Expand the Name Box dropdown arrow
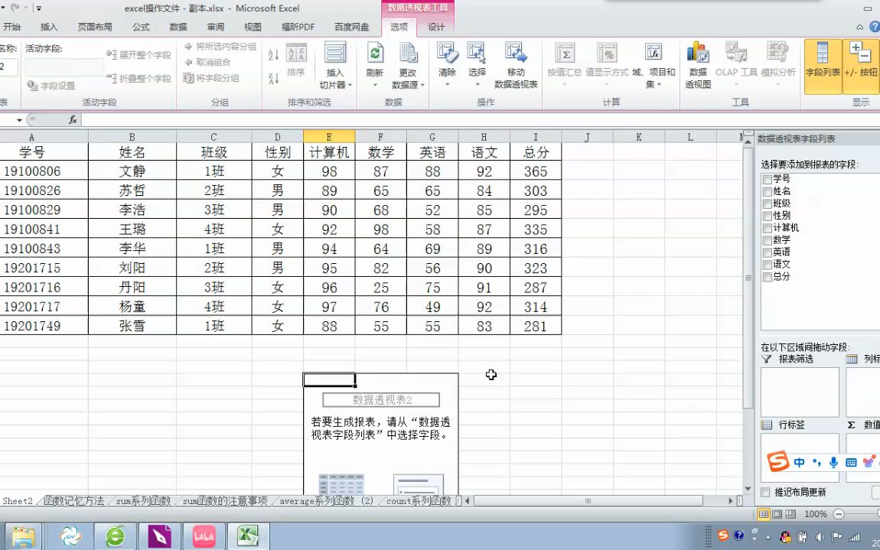The image size is (880, 550). pos(19,120)
